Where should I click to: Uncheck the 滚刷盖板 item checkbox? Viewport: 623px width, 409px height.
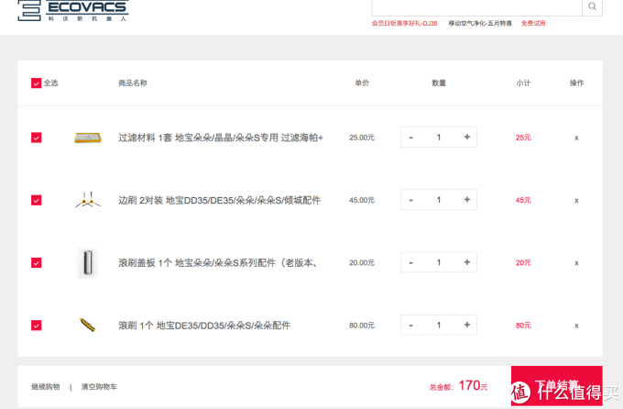[36, 263]
